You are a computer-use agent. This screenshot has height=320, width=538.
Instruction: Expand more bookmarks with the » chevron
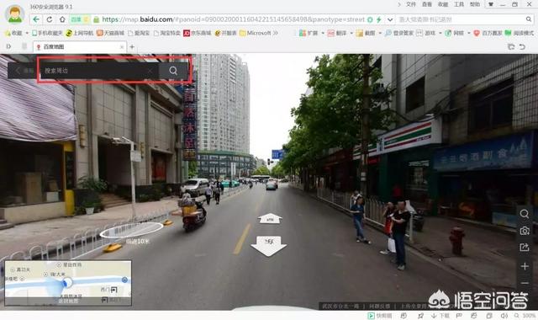click(276, 33)
